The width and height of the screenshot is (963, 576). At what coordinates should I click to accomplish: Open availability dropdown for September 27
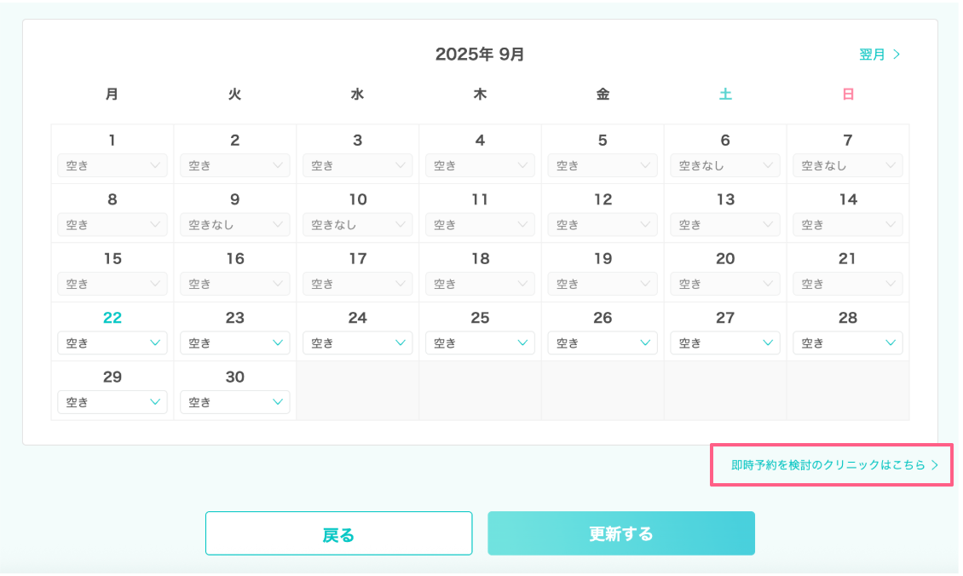tap(725, 343)
